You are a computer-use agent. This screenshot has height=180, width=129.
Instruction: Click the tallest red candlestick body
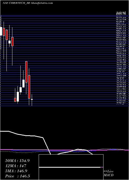click(29, 87)
